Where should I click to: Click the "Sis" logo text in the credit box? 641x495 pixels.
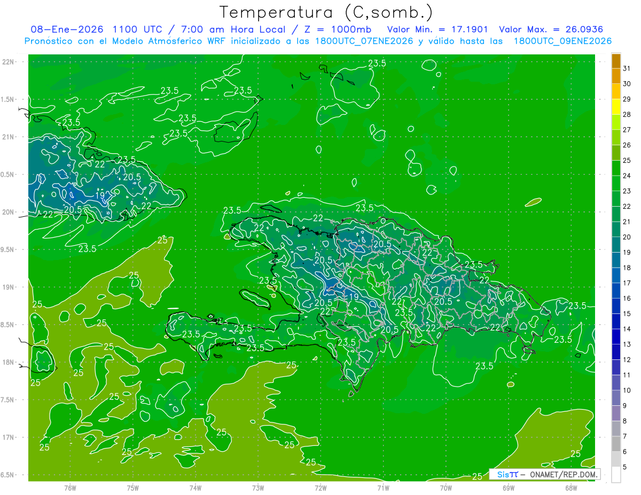point(503,474)
